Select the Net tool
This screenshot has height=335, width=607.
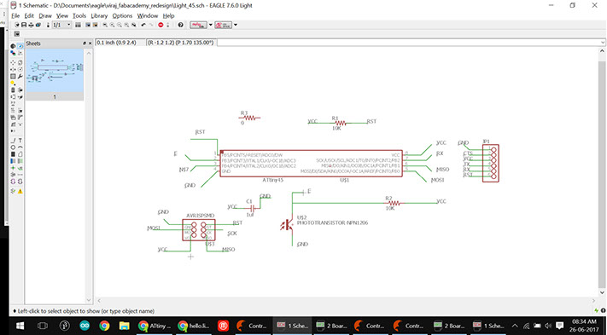(x=20, y=161)
